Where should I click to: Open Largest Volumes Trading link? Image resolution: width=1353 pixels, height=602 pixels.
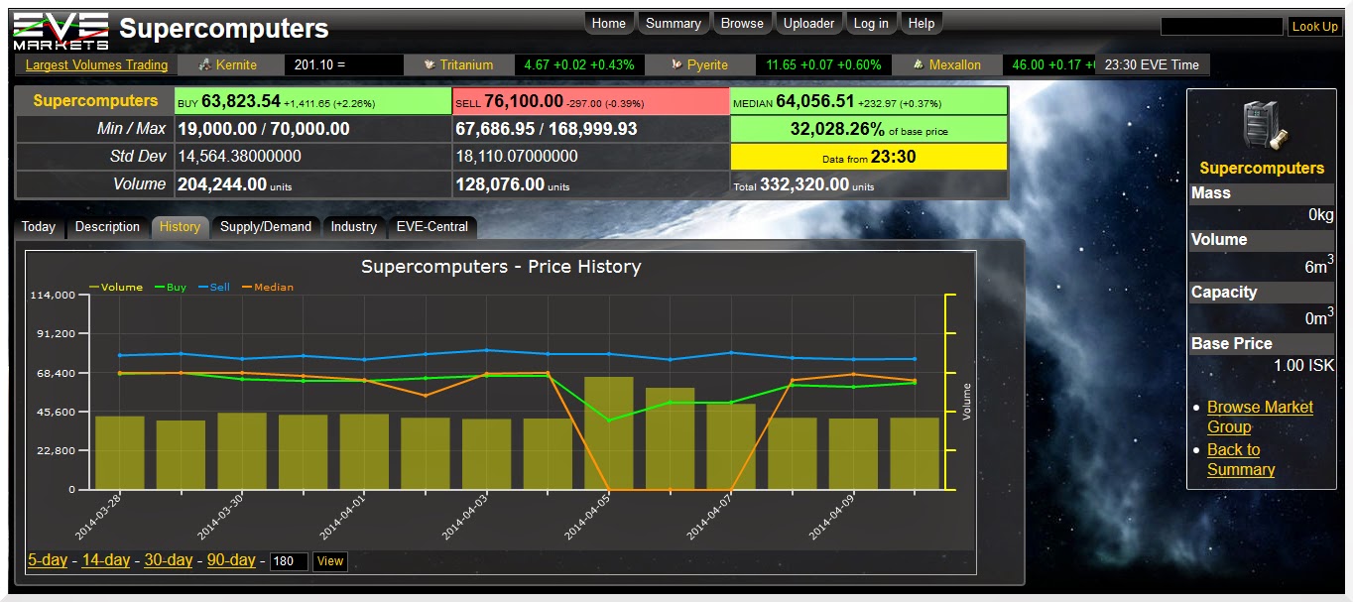pos(96,64)
